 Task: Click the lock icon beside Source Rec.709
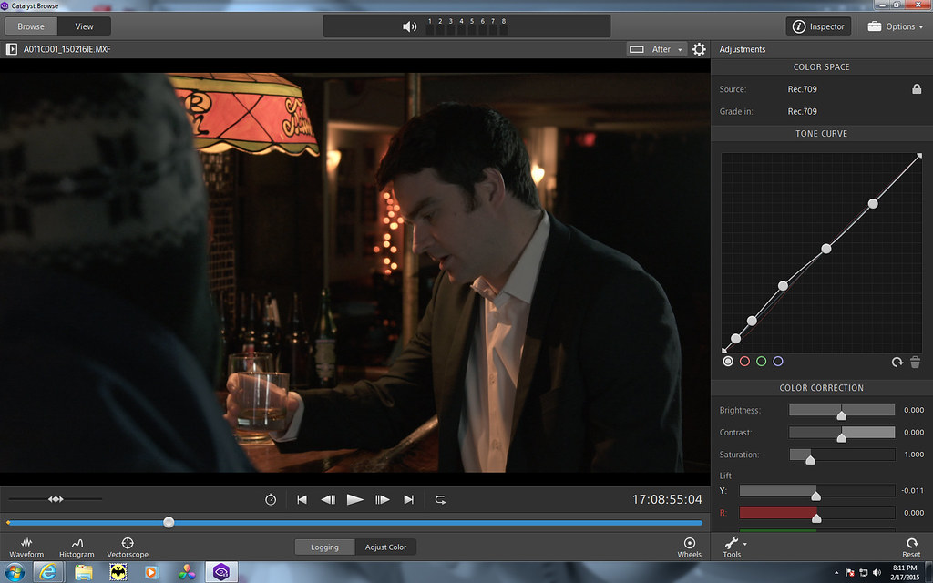click(917, 88)
